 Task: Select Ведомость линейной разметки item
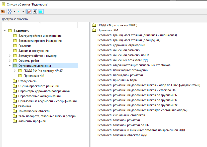[119, 50]
